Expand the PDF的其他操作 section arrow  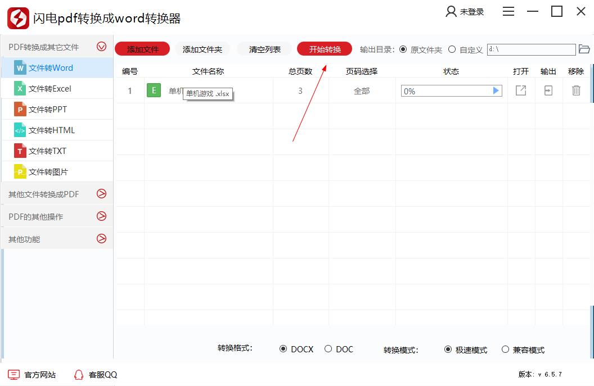tap(101, 216)
